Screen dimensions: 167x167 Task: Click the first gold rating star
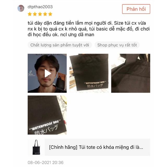pyautogui.click(x=30, y=14)
